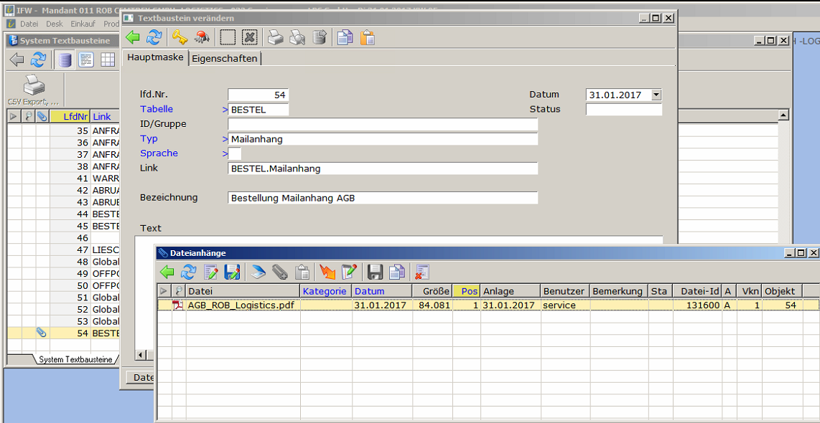Click the green back arrow in Dateianhänge
Viewport: 820px width, 423px height.
pos(167,272)
